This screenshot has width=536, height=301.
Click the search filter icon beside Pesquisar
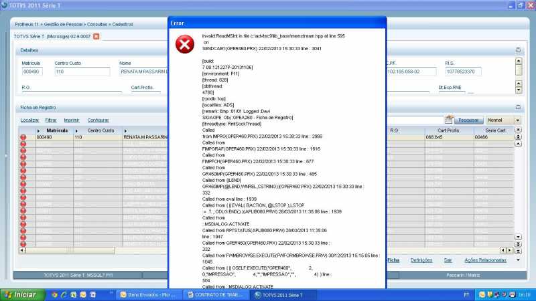[x=449, y=120]
